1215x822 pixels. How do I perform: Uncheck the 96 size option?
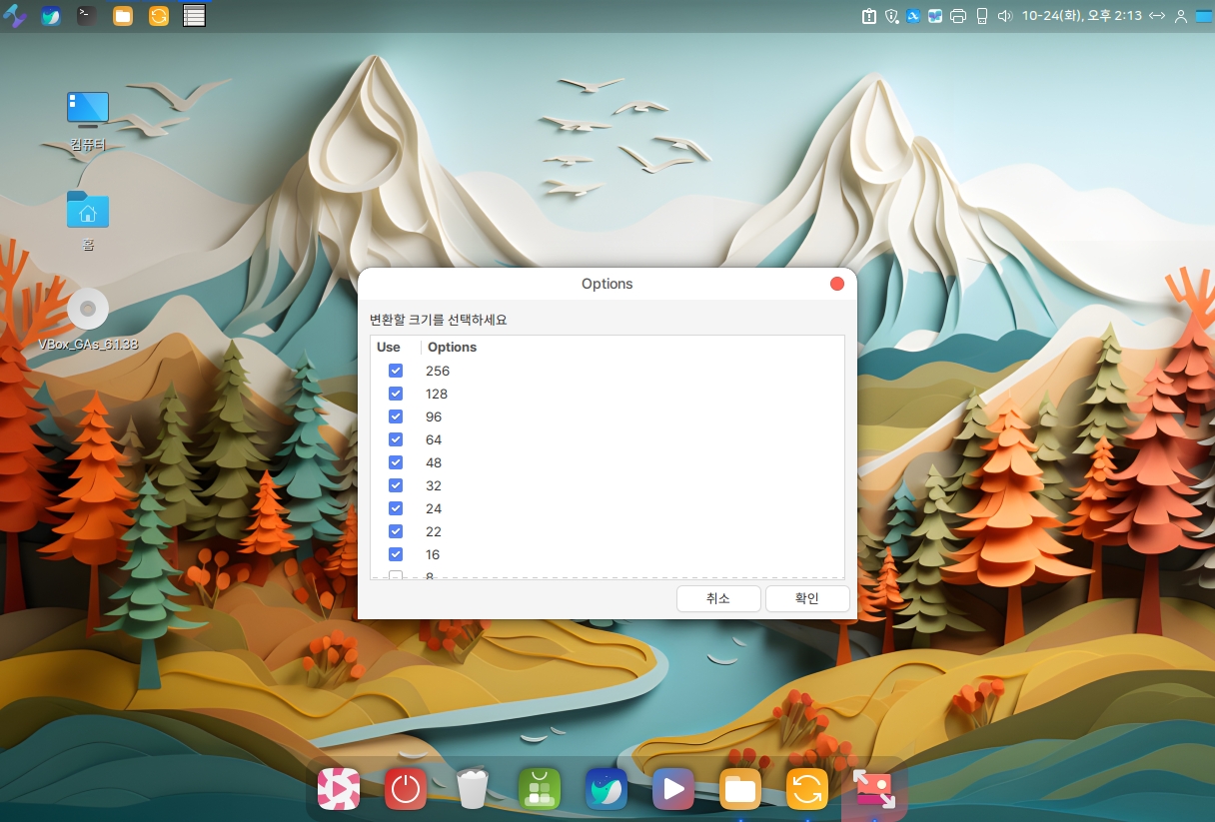coord(396,416)
